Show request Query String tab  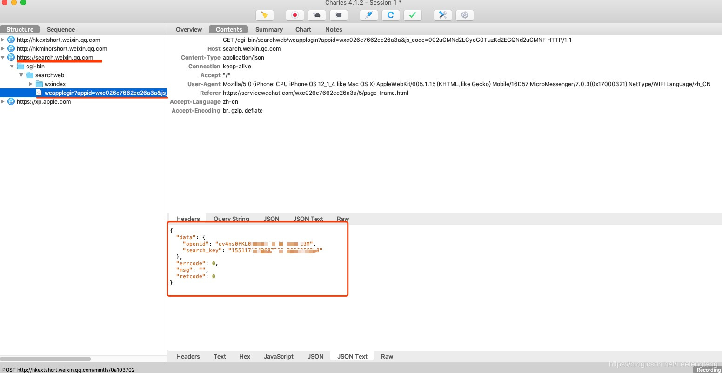[x=231, y=219]
